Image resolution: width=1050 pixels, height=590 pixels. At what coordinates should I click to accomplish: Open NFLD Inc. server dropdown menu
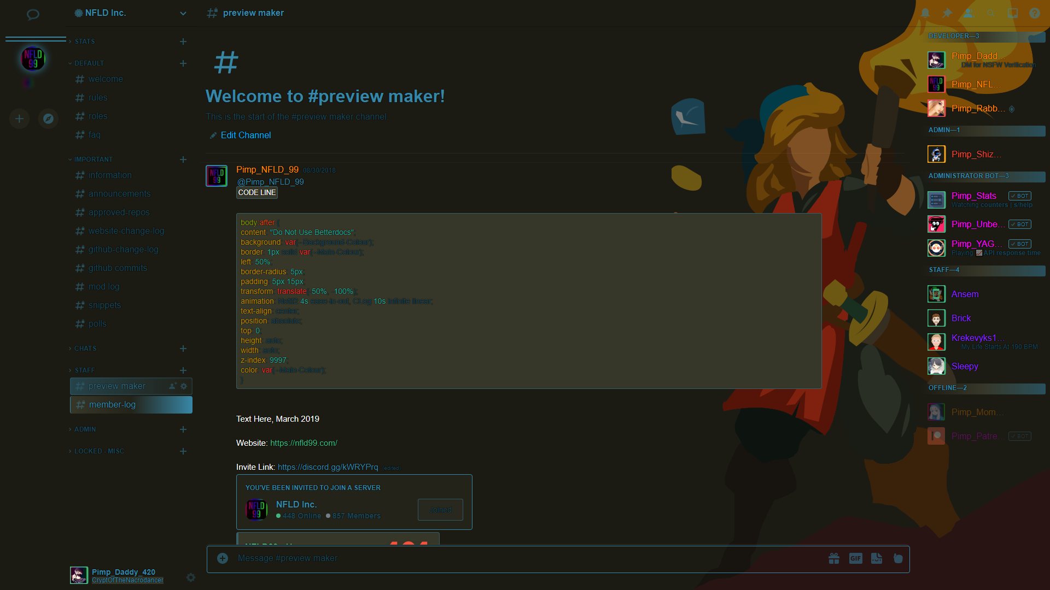tap(183, 13)
